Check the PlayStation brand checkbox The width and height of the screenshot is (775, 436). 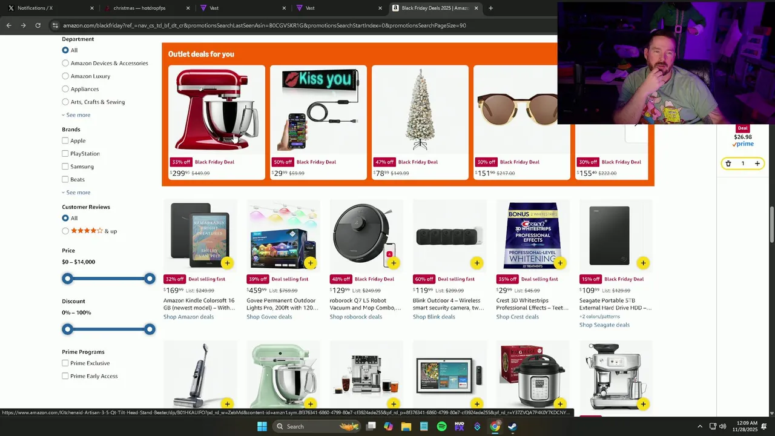[65, 154]
